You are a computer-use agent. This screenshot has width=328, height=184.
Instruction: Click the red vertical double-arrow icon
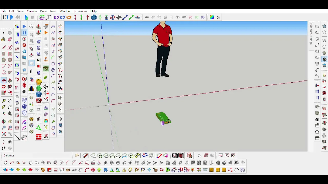75,17
